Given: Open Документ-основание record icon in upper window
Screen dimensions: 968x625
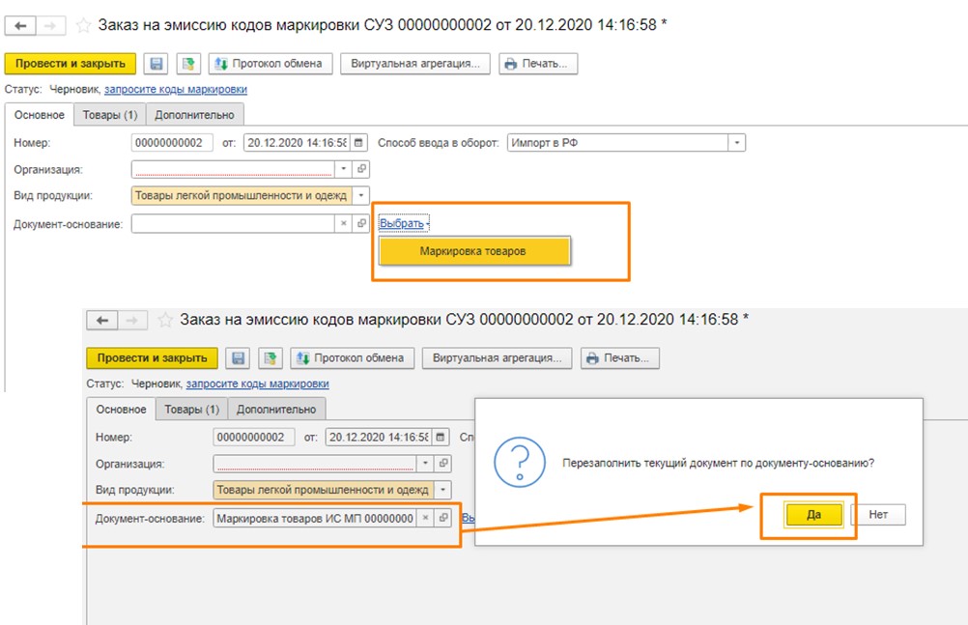Looking at the screenshot, I should (x=361, y=223).
